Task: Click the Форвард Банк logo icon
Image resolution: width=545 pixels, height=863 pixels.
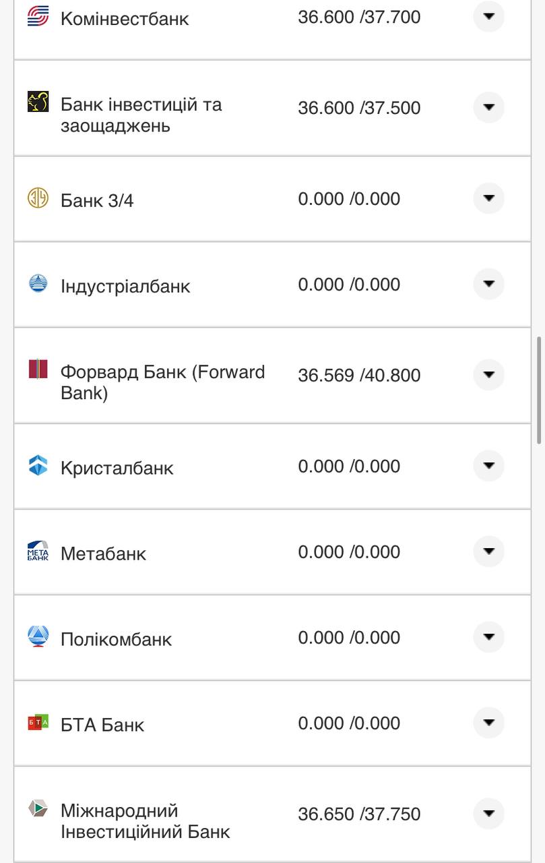Action: pos(38,369)
